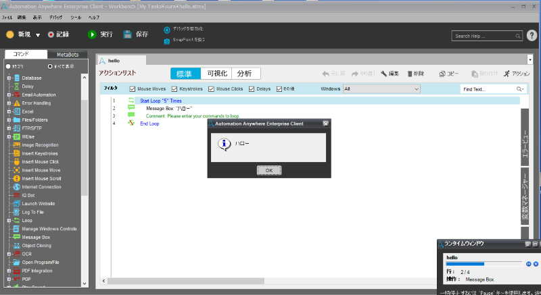Enable the デバッグを有効化 debug toggle
The image size is (541, 295).
click(167, 30)
